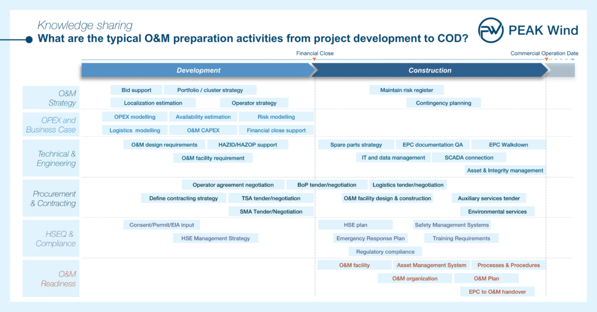
Task: Select Regulatory compliance box
Action: [385, 251]
